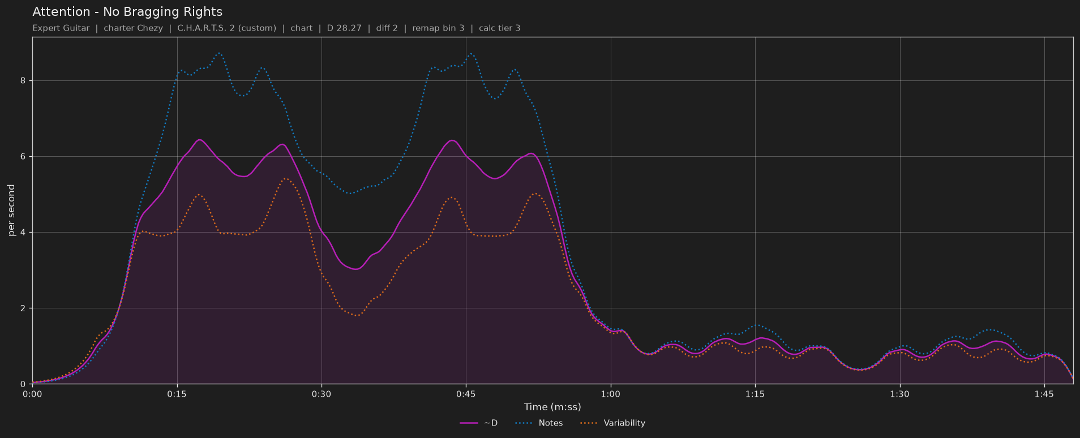
Task: Click 'C.H.A.R.T.S. 2 (custom)' in the subtitle
Action: pos(227,28)
